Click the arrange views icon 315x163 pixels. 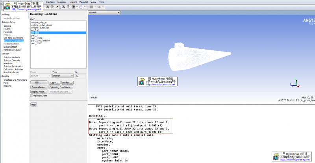[x=73, y=7]
